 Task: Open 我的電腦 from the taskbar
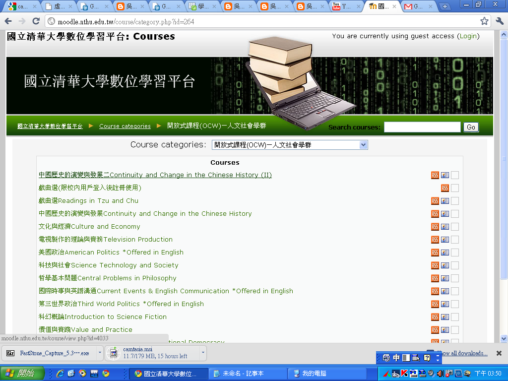click(x=327, y=374)
